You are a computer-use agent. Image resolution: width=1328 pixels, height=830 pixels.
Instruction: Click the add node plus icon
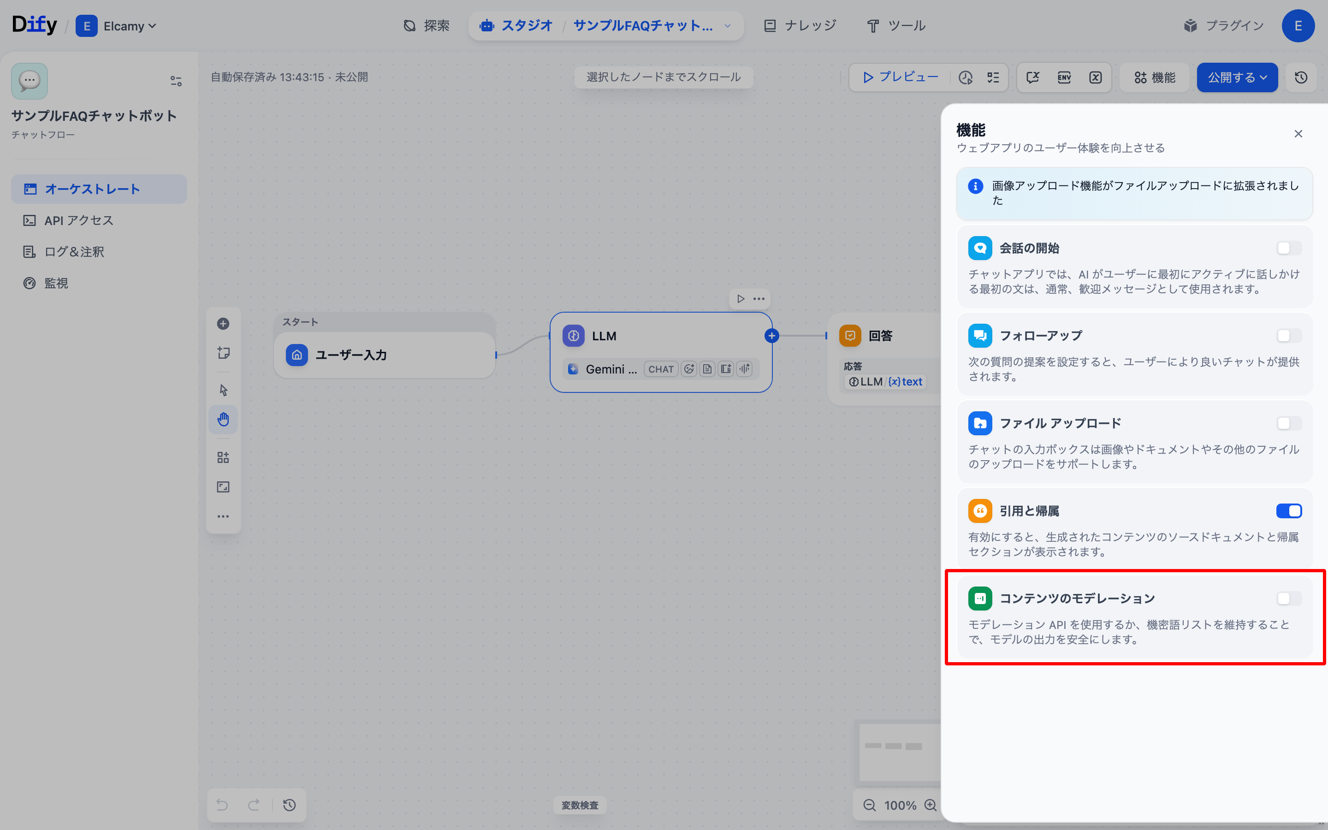tap(223, 324)
